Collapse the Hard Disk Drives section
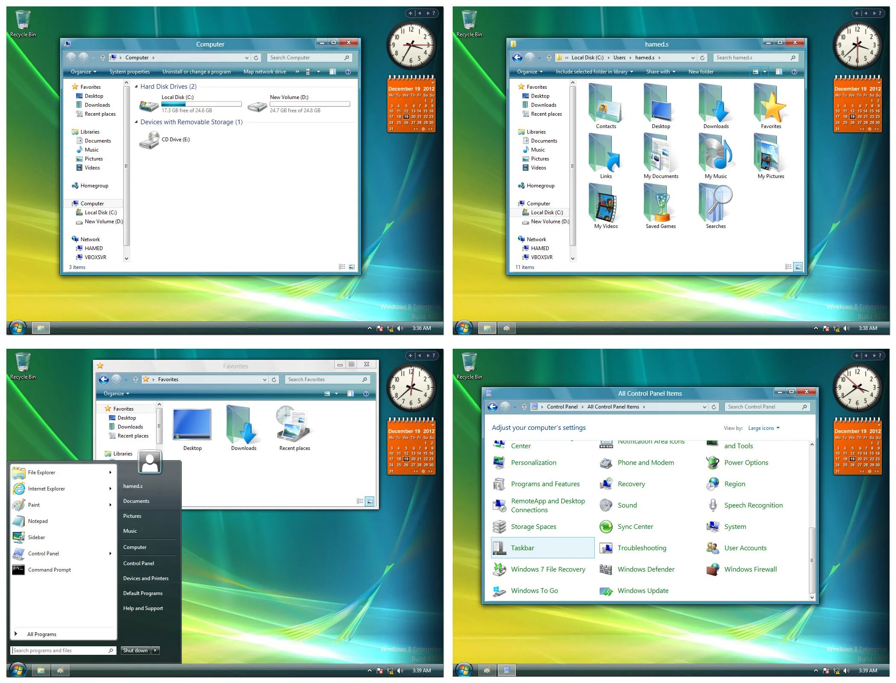The height and width of the screenshot is (683, 896). tap(136, 86)
